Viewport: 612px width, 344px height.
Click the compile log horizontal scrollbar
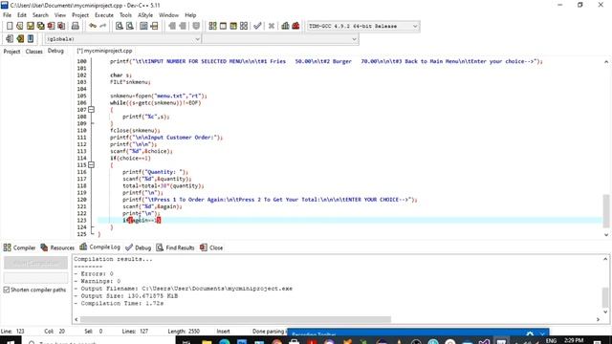pos(235,319)
